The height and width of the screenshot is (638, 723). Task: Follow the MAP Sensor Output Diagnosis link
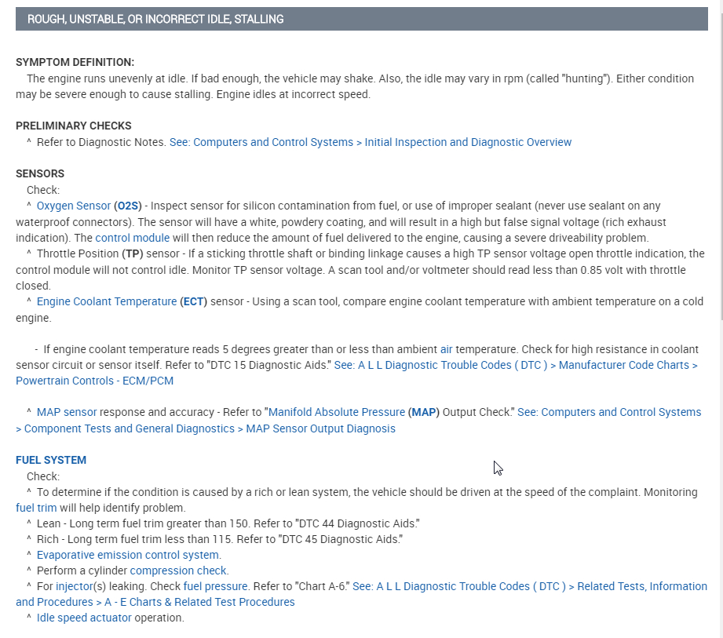click(206, 428)
